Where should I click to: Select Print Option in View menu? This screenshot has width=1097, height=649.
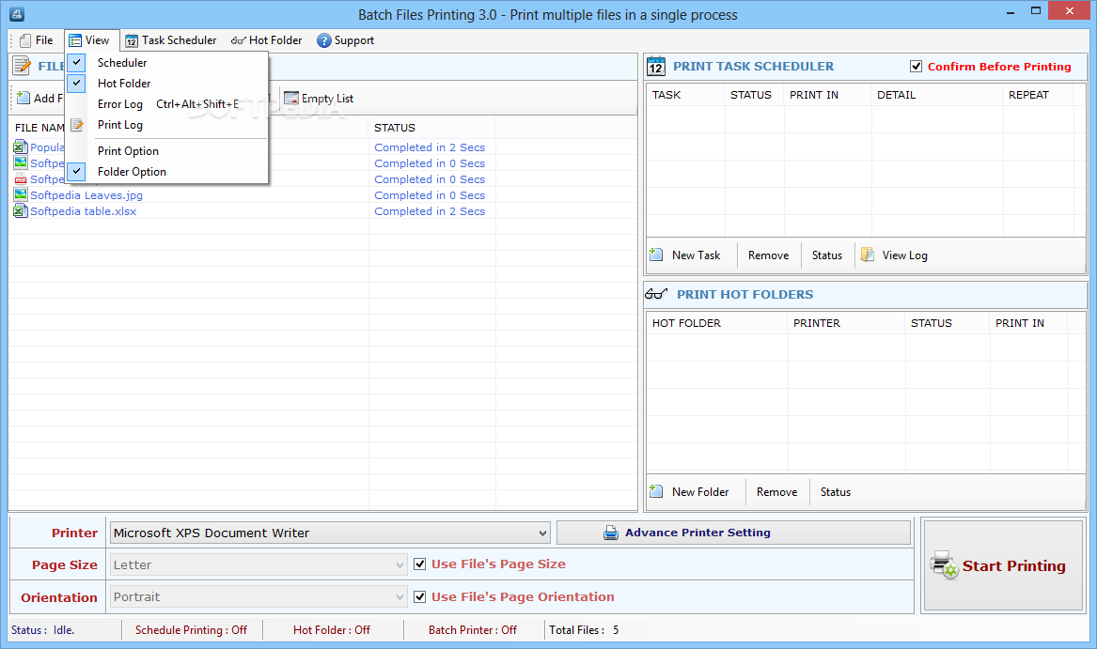[x=167, y=151]
